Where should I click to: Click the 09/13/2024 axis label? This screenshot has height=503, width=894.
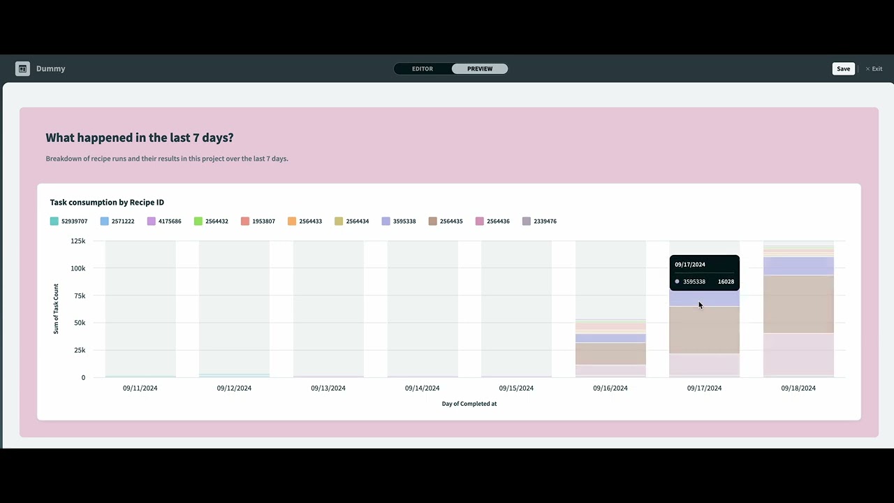point(328,388)
